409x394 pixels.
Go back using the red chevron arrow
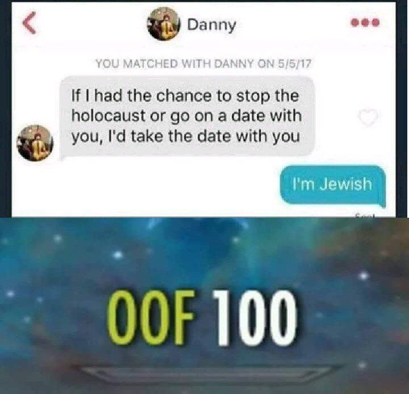(x=29, y=23)
